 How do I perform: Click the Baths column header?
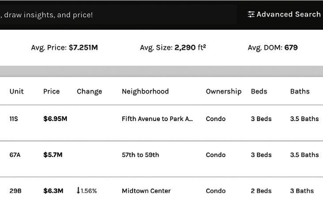300,91
